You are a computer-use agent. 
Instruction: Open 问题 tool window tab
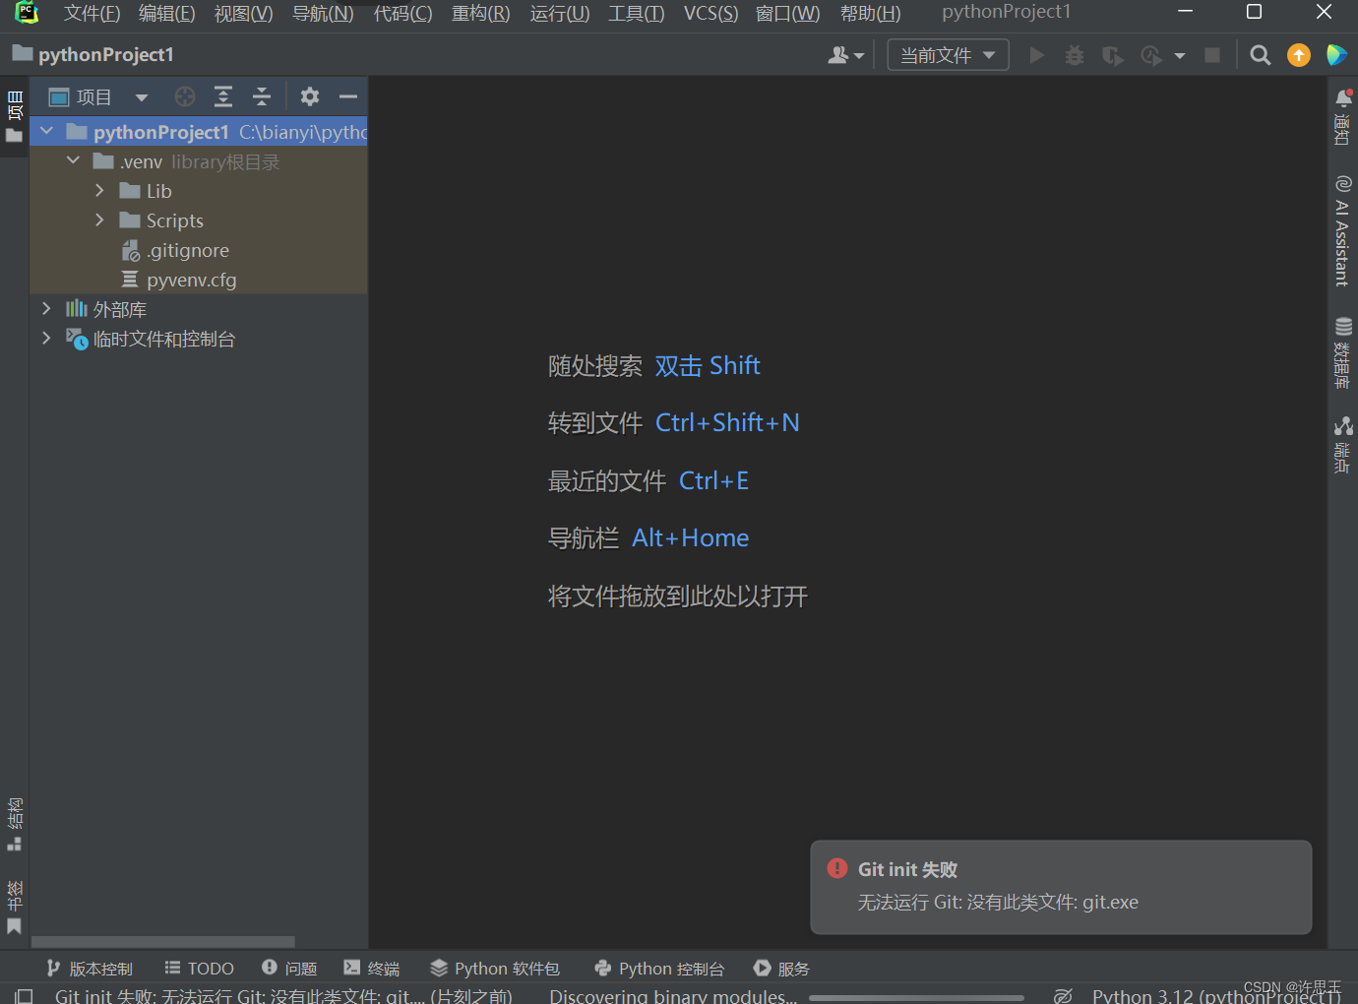[x=289, y=969]
